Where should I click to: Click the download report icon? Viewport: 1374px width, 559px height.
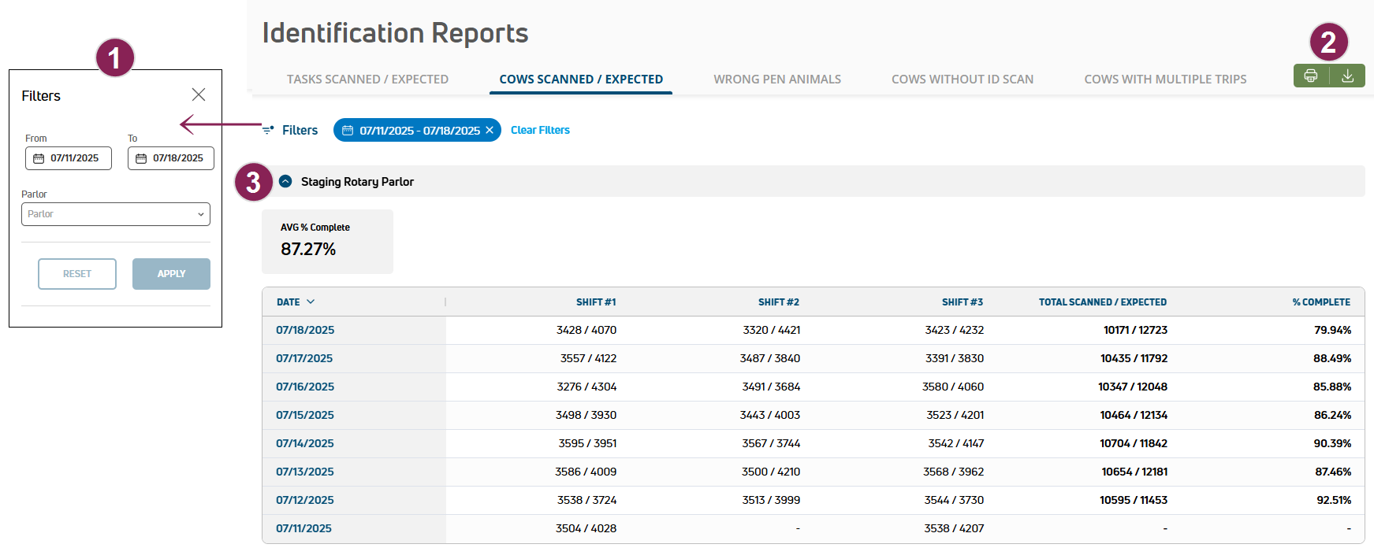tap(1348, 76)
